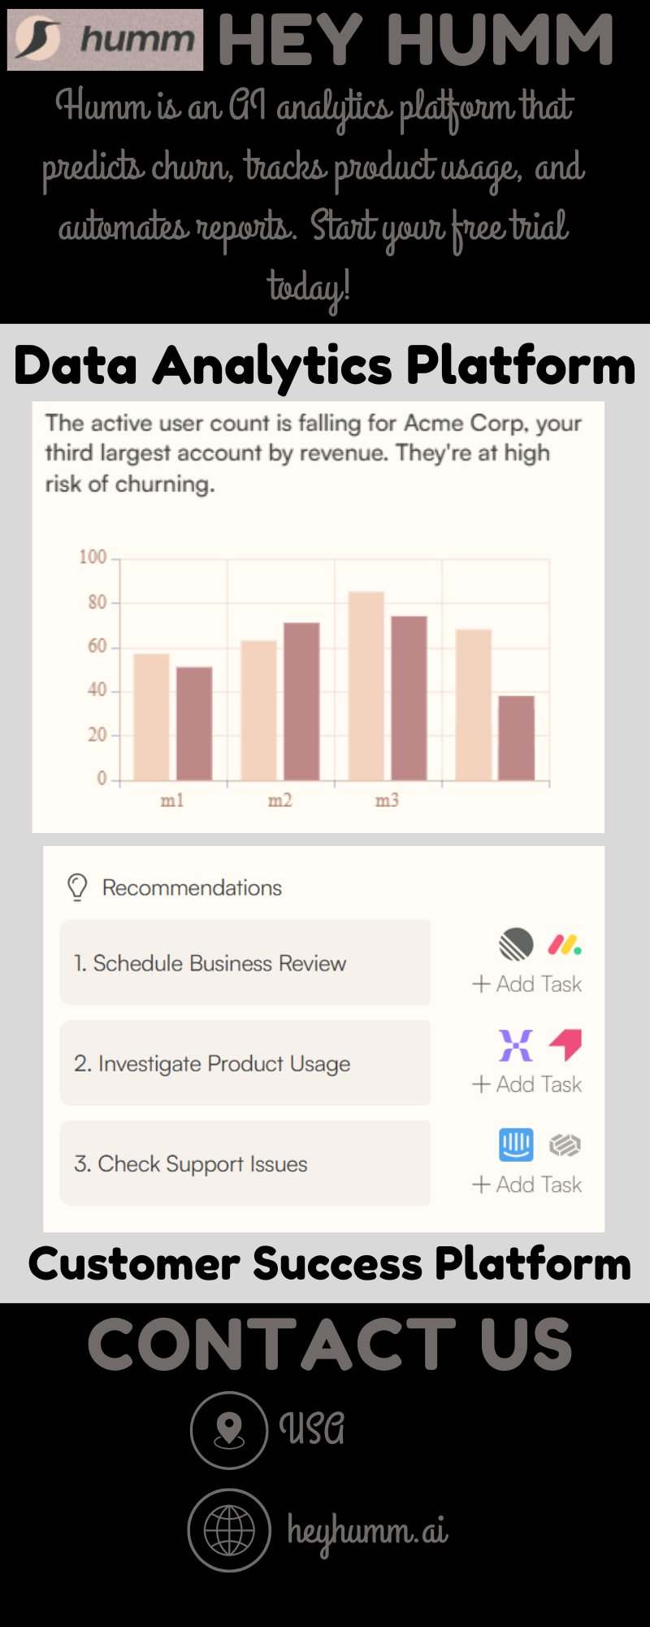Click the gray striped circle integration icon

(x=516, y=944)
